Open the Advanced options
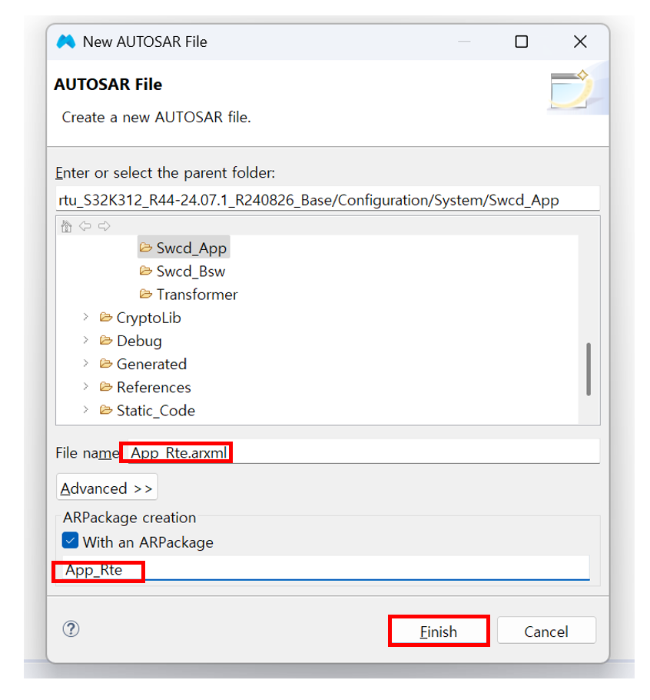Viewport: 650px width, 700px height. [x=107, y=488]
